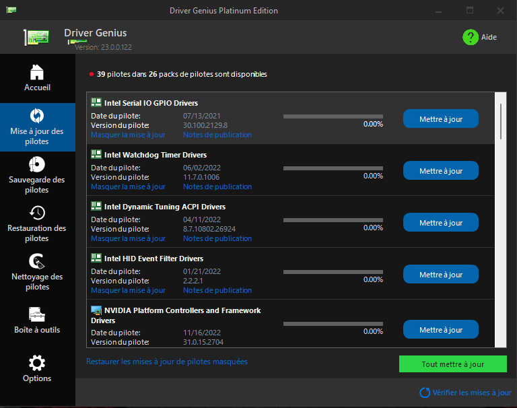Click the Intel HID Event Filter progress bar

(x=333, y=272)
